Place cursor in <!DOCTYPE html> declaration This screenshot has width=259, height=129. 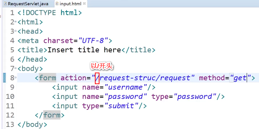tap(50, 13)
